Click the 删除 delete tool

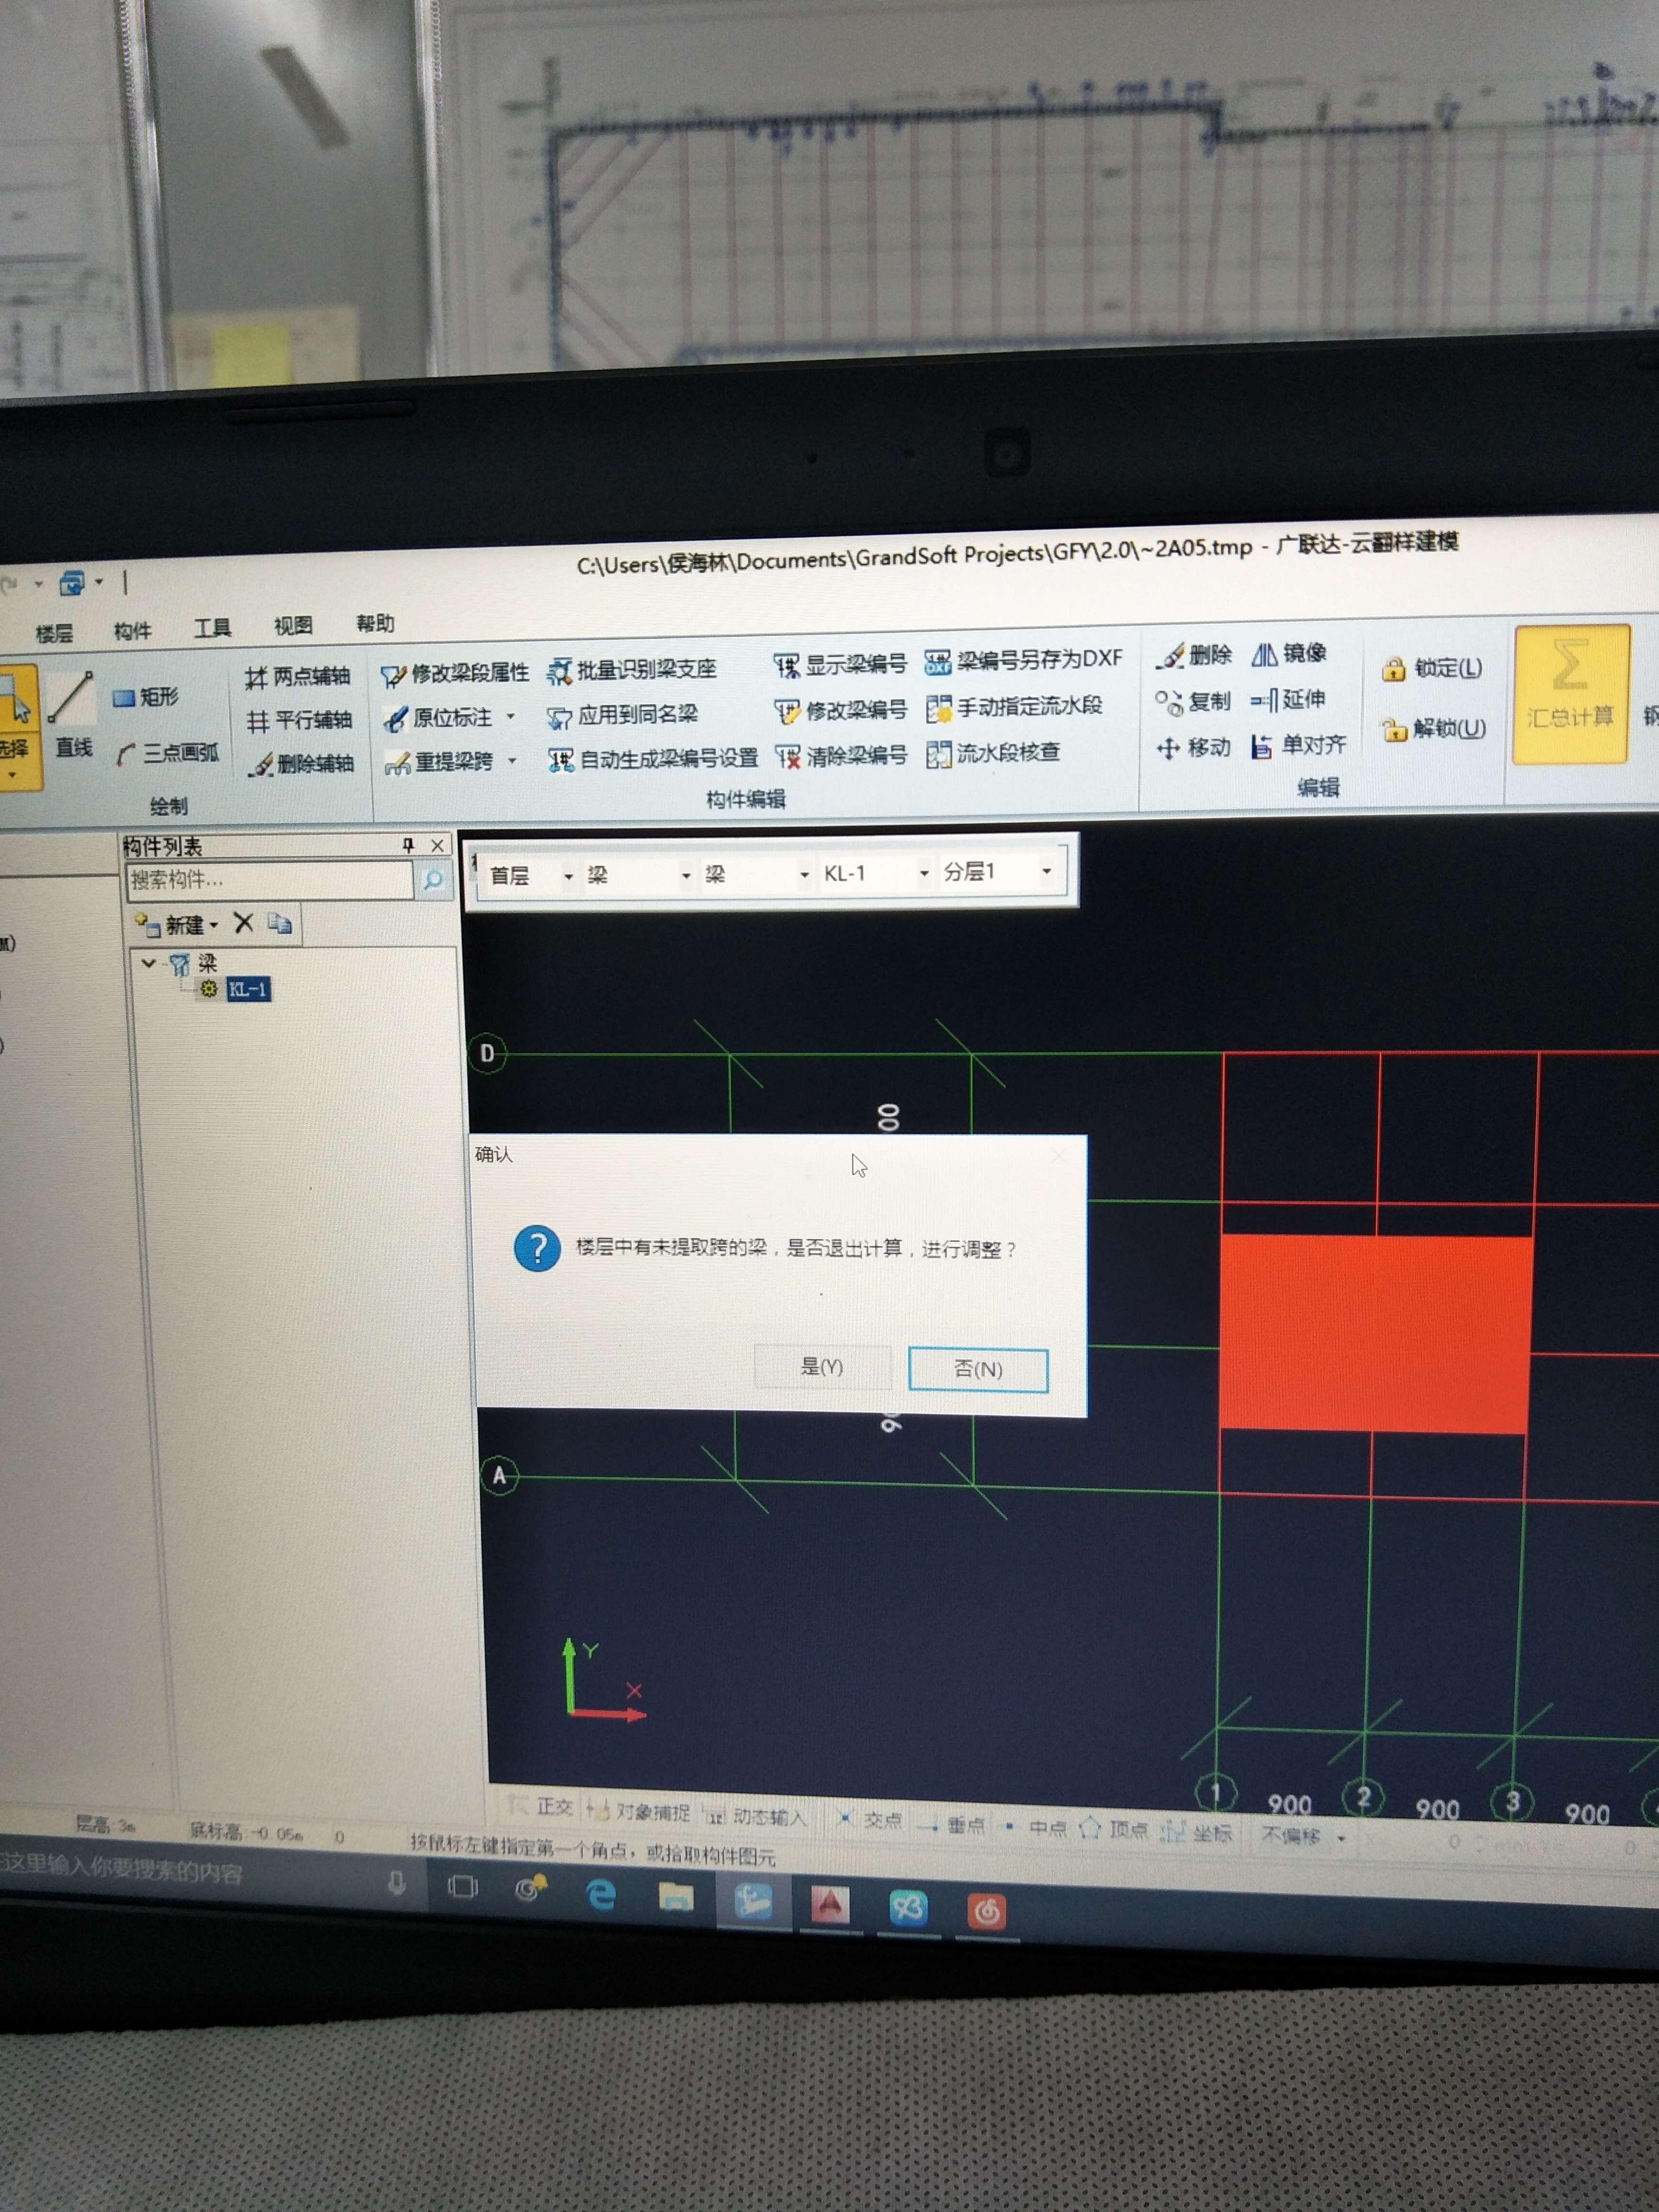click(1194, 655)
